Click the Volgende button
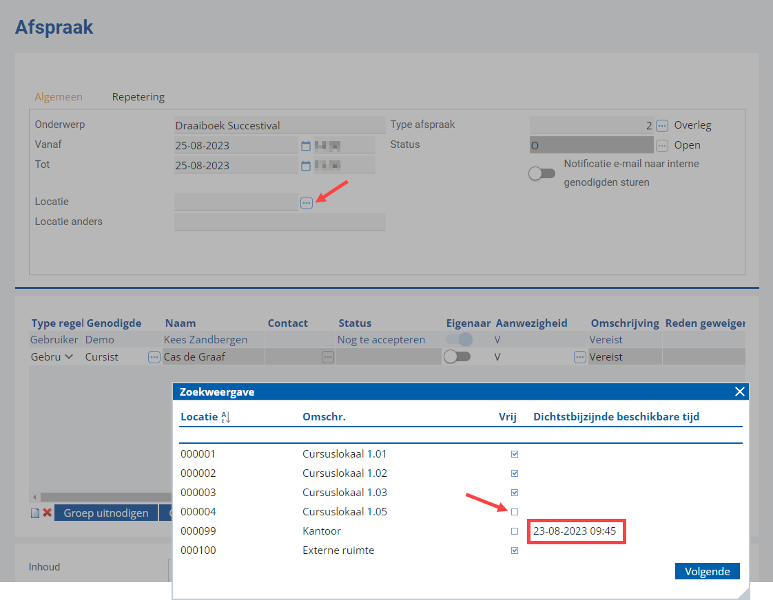Image resolution: width=773 pixels, height=600 pixels. click(x=707, y=571)
